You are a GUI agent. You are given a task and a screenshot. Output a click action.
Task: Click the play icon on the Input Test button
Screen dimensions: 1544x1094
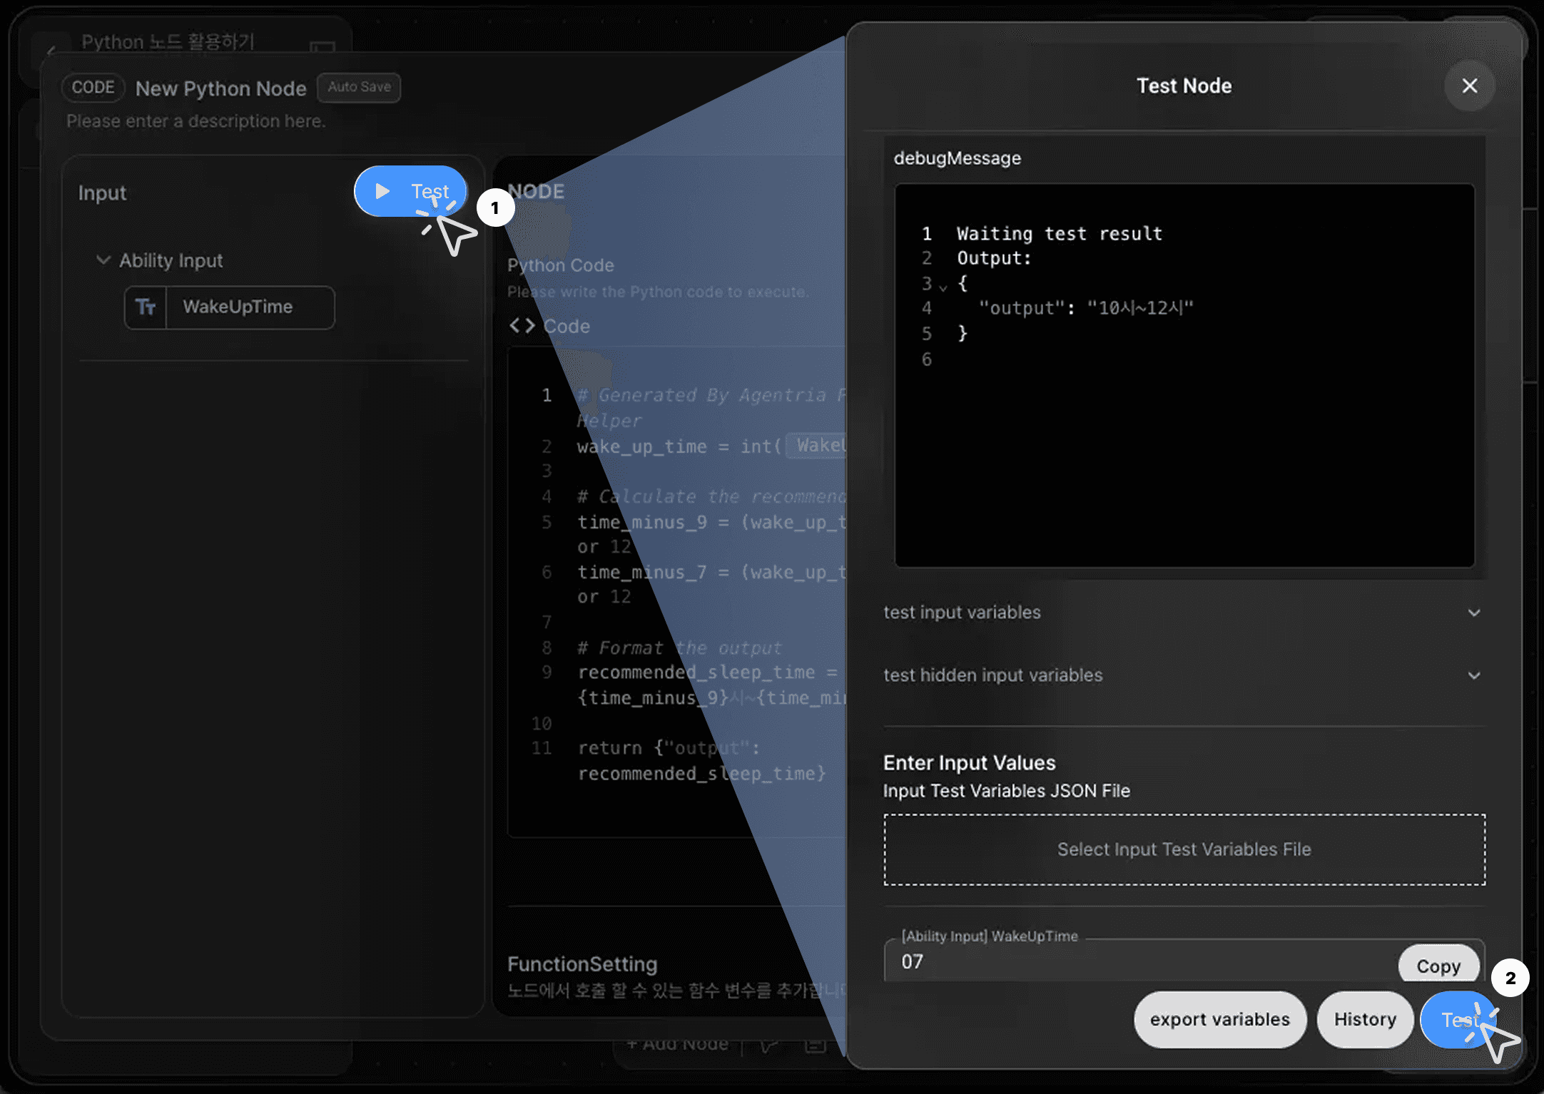pyautogui.click(x=382, y=191)
